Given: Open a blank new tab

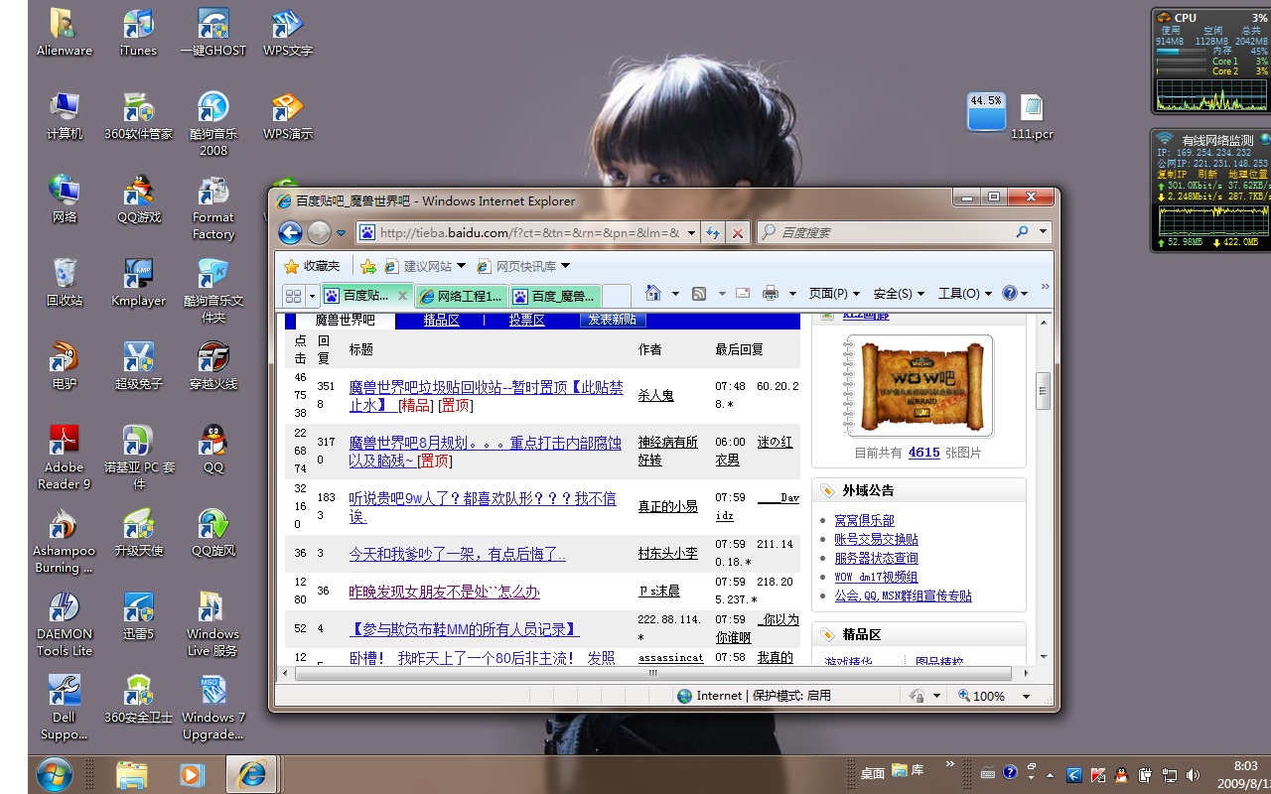Looking at the screenshot, I should point(616,296).
